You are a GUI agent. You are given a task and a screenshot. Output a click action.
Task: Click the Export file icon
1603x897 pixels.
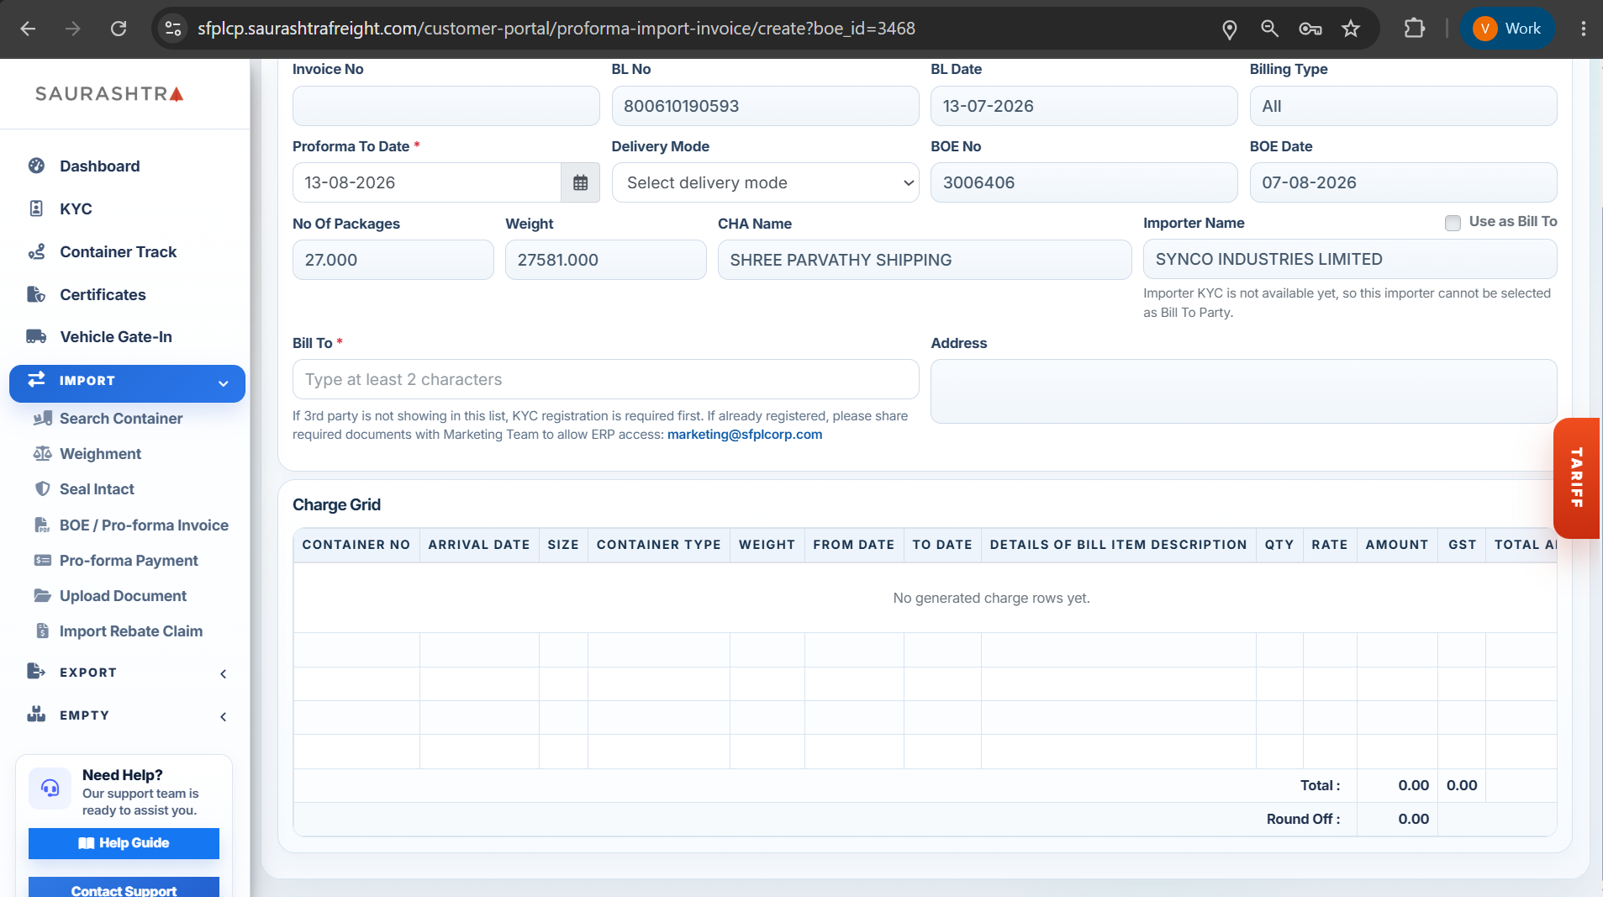tap(36, 671)
